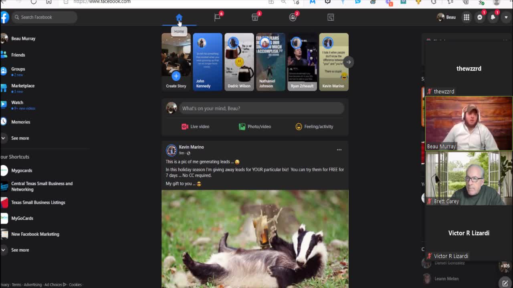
Task: Open Kevin Marino post options menu
Action: (x=339, y=150)
